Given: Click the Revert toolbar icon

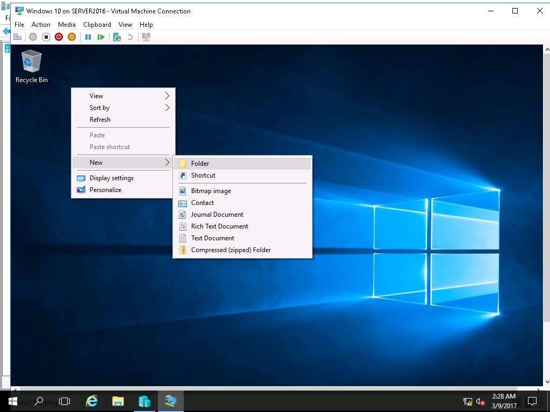Looking at the screenshot, I should point(130,37).
